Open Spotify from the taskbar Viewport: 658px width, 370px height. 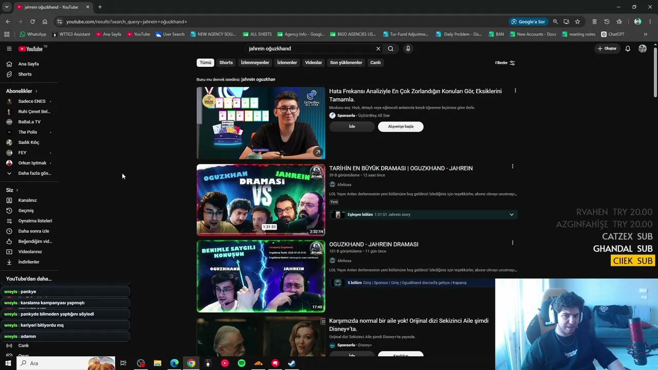[242, 363]
